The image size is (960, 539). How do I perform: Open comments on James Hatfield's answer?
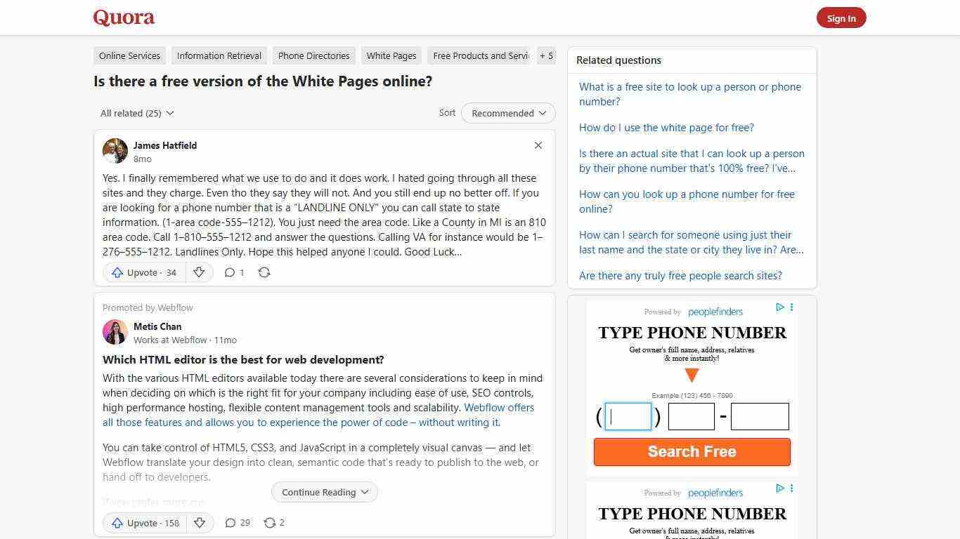coord(233,272)
